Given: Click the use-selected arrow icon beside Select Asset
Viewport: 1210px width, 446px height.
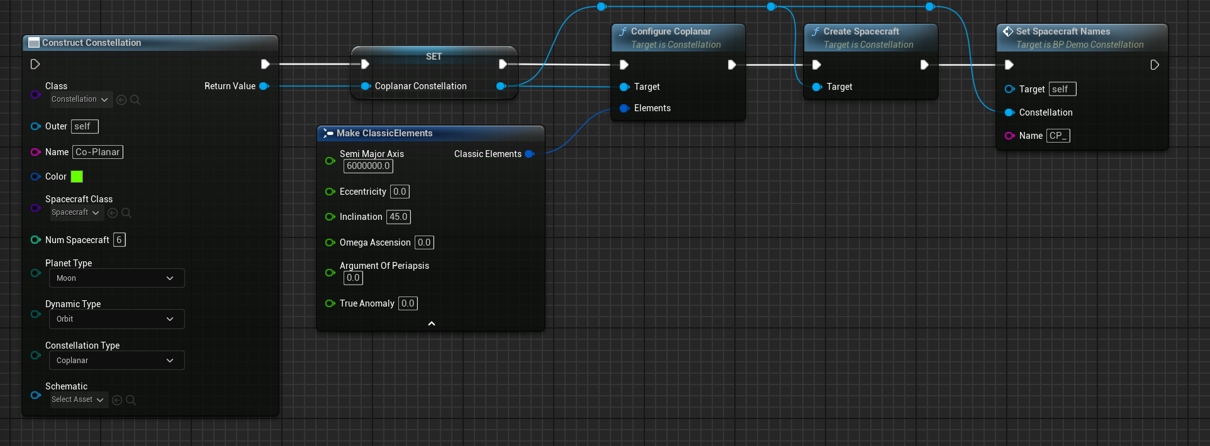Looking at the screenshot, I should [117, 400].
